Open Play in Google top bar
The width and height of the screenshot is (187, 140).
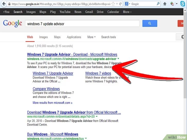(53, 12)
